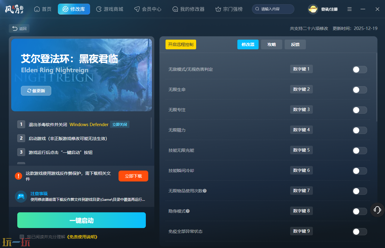Click the 数字键 7 hotkey box
Screen dimensions: 385x248
coord(301,191)
